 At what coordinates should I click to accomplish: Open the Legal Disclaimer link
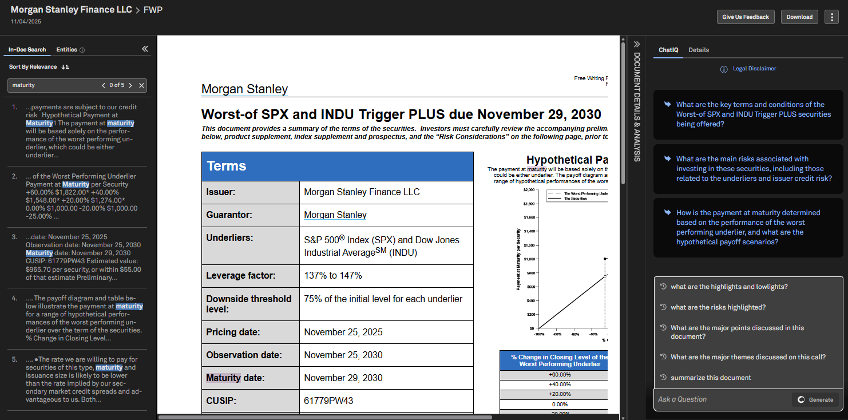754,69
